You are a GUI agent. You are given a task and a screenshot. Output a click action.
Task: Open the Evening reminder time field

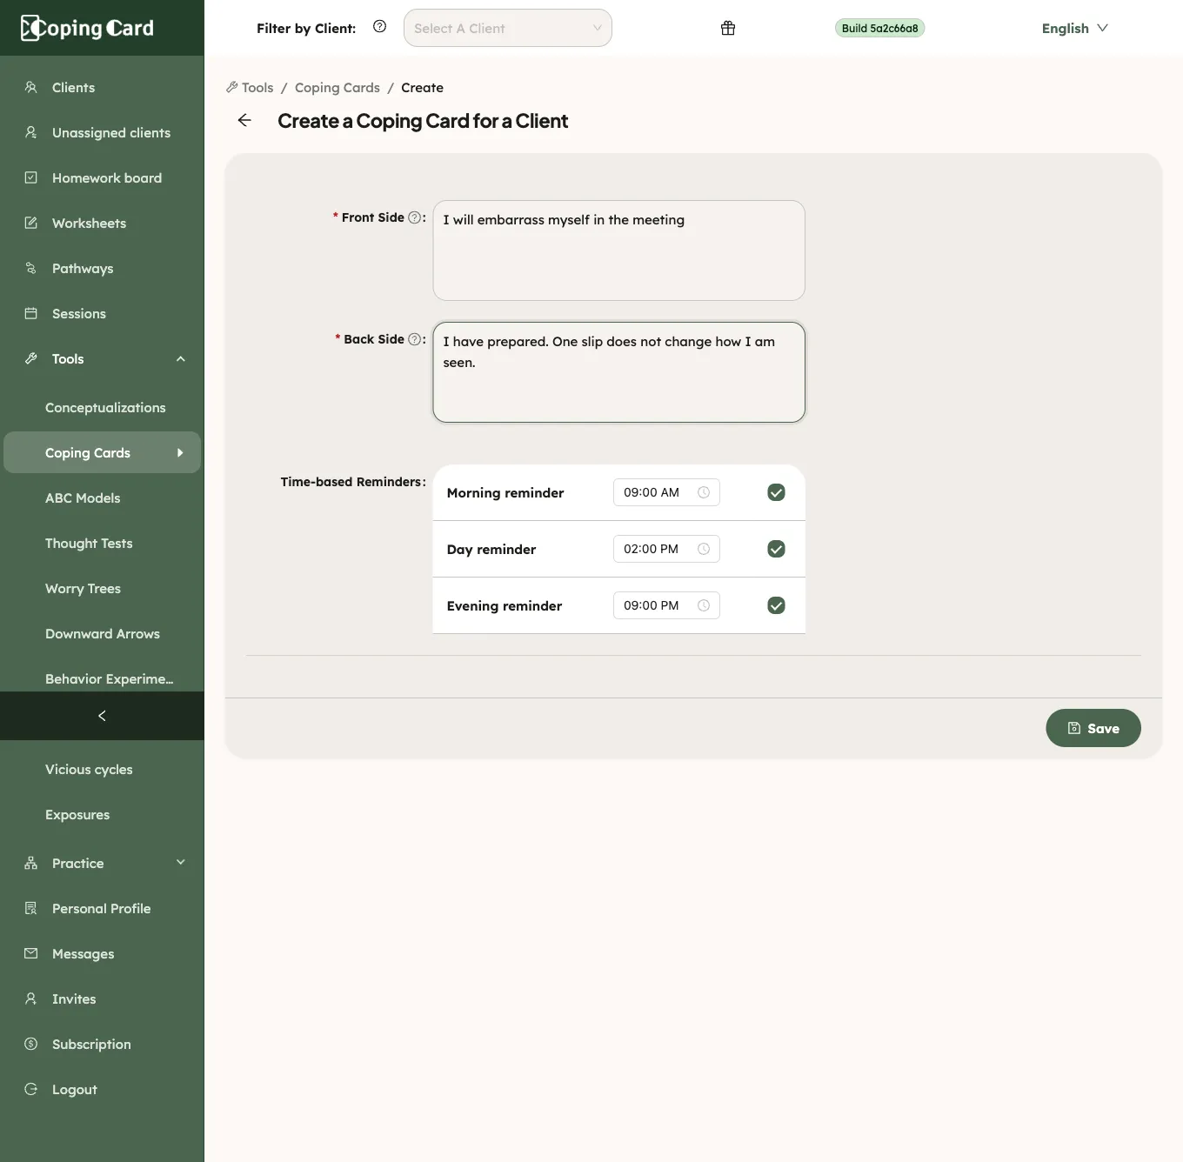(666, 605)
